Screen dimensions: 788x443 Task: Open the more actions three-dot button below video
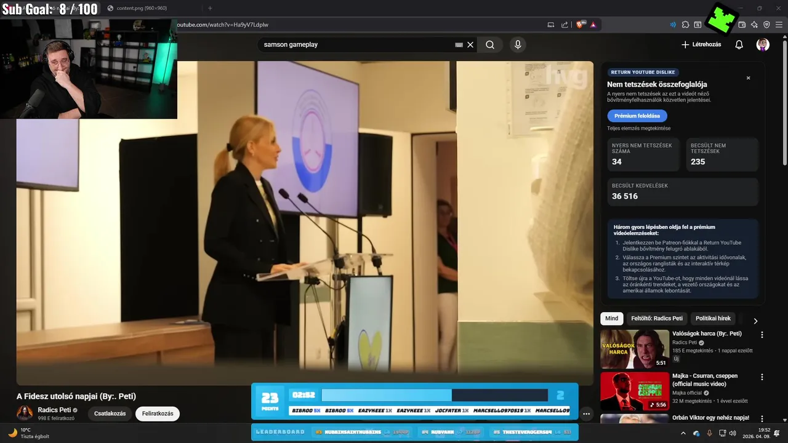point(586,414)
